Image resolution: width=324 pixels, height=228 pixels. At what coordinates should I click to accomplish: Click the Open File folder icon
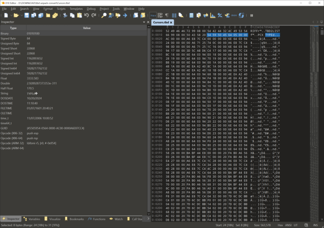[x=16, y=15]
